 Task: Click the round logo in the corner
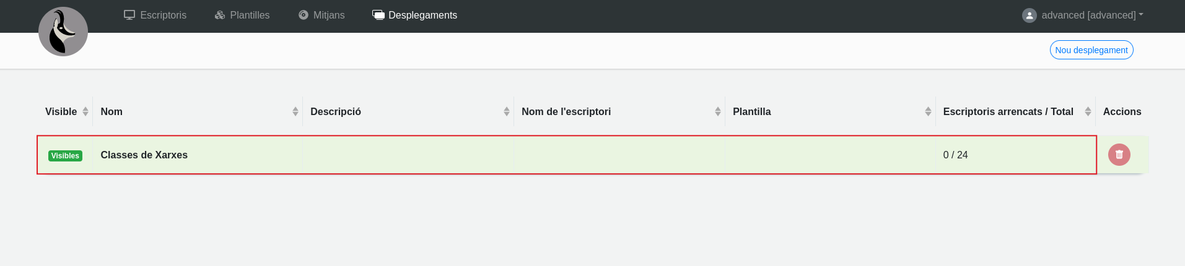pyautogui.click(x=63, y=32)
